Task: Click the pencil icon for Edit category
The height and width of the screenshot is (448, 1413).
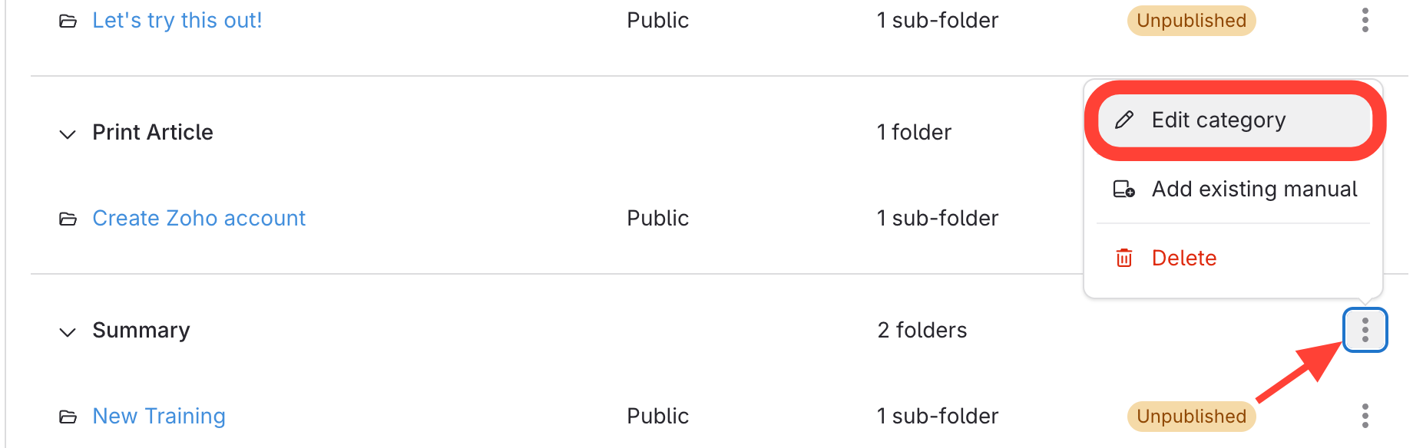Action: tap(1124, 120)
